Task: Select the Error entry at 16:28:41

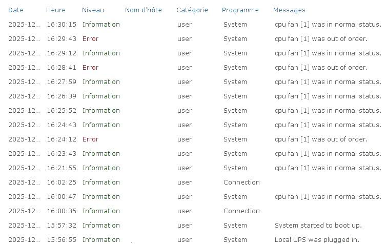Action: coord(90,67)
